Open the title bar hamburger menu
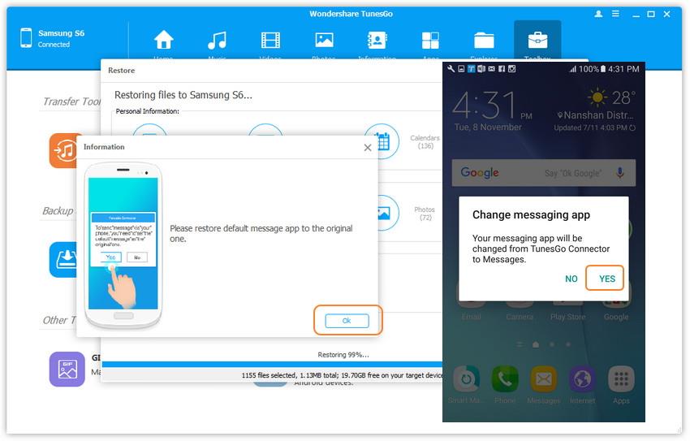Viewport: 690px width, 441px height. 617,14
